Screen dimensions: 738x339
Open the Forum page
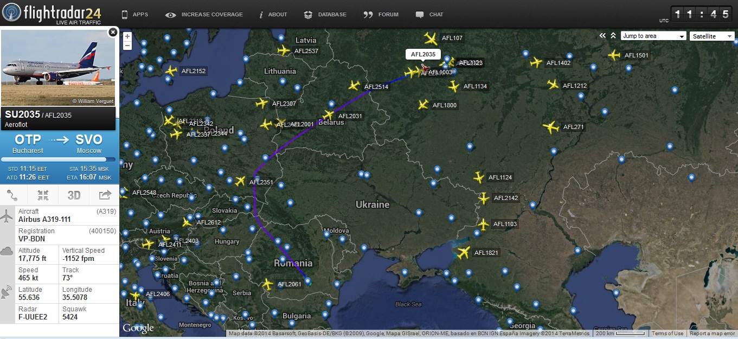point(381,15)
